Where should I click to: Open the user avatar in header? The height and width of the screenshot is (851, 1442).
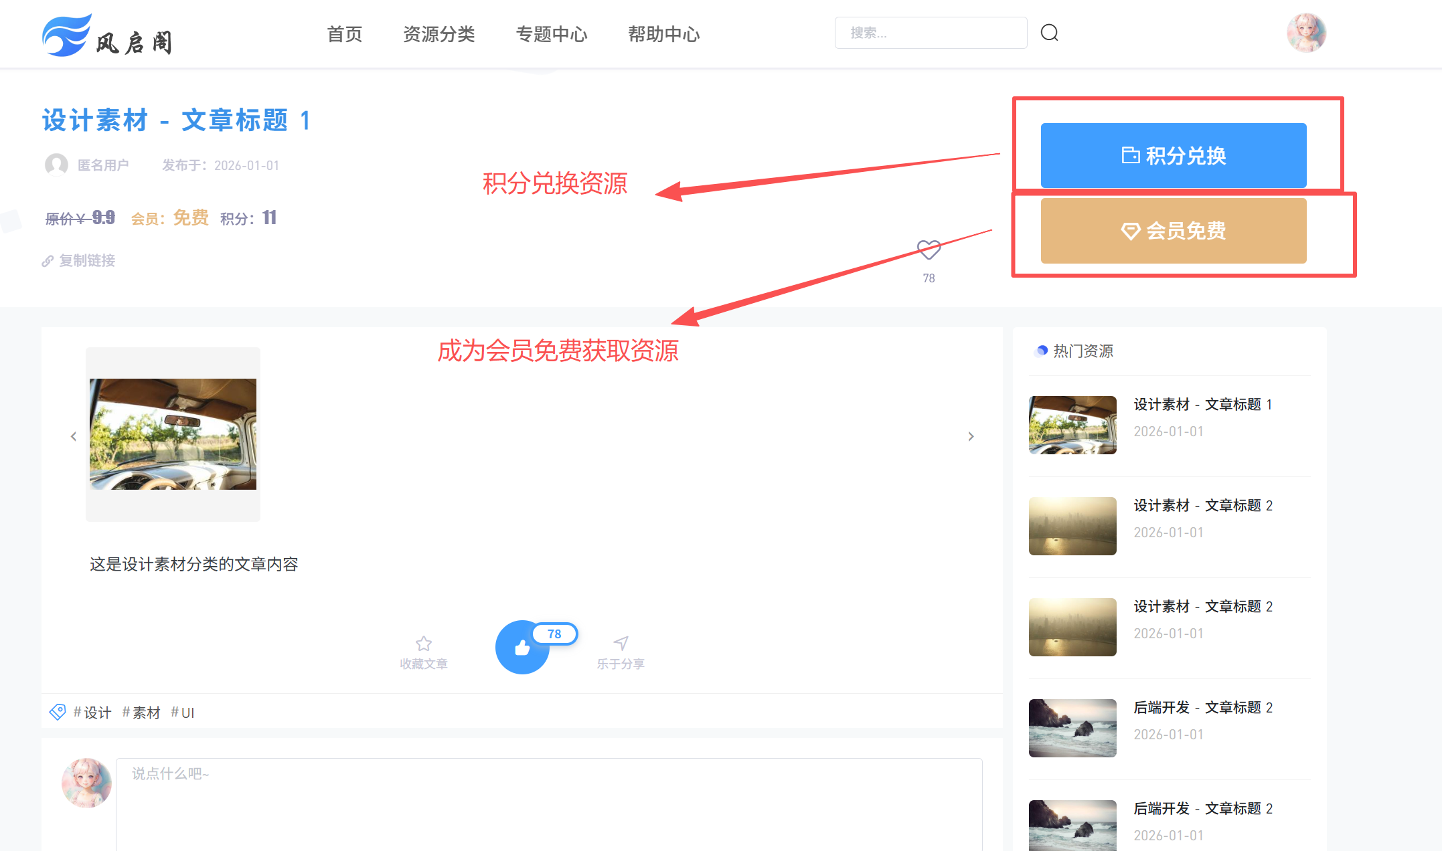click(x=1305, y=33)
